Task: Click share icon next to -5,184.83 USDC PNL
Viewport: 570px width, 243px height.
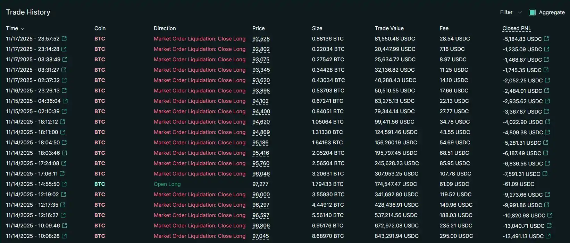Action: (x=546, y=39)
